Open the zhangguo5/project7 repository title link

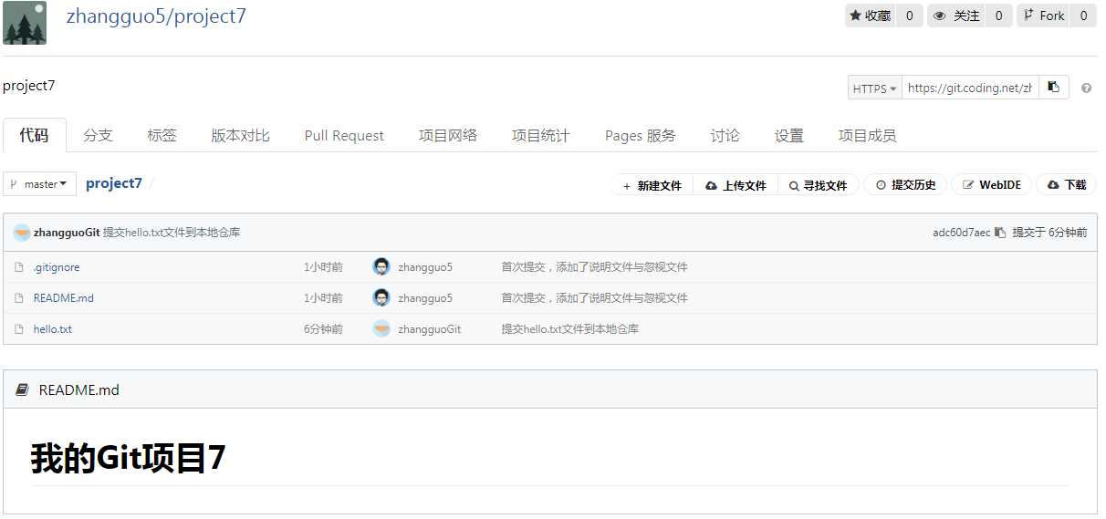(x=156, y=16)
